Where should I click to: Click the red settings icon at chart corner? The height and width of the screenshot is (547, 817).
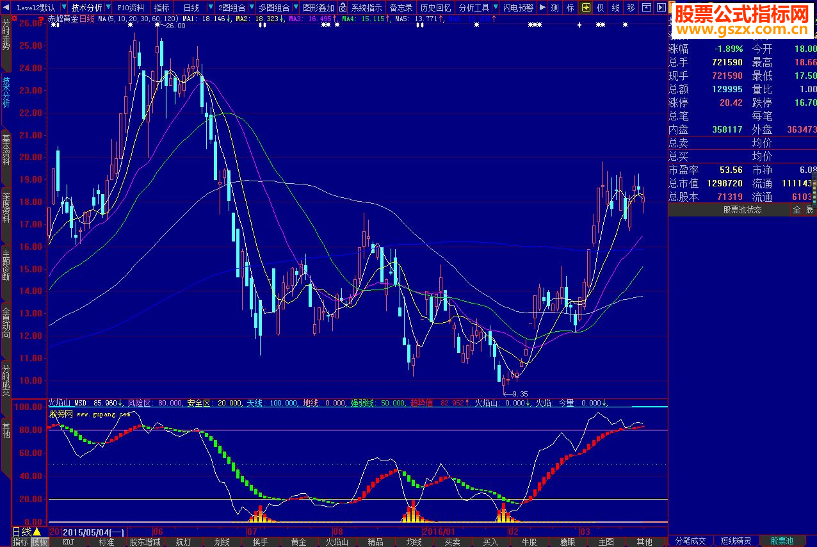15,19
